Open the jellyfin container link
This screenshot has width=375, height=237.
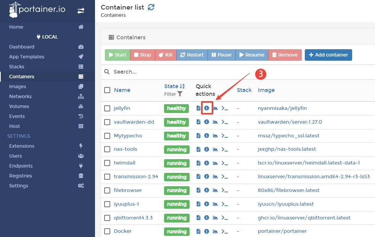(x=122, y=108)
